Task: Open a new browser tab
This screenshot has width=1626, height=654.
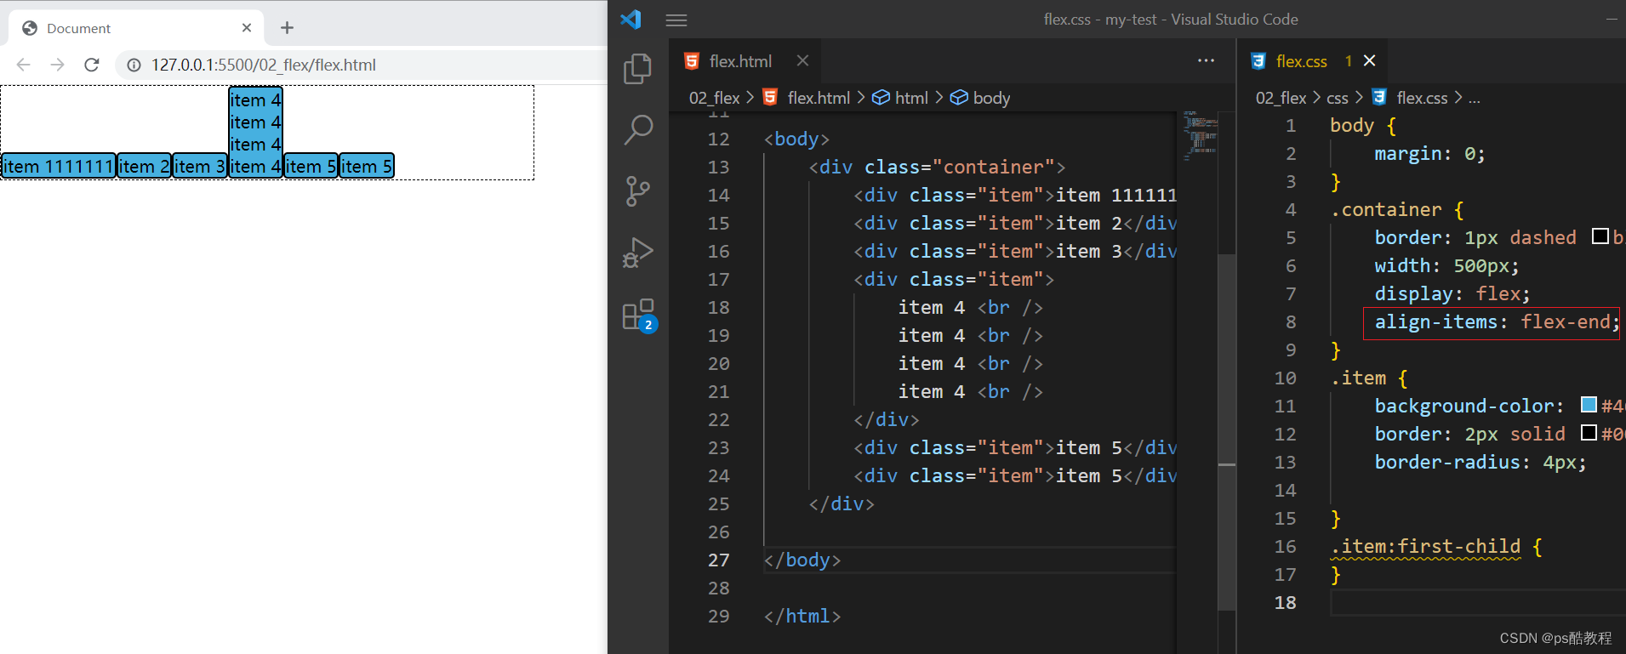Action: (x=287, y=28)
